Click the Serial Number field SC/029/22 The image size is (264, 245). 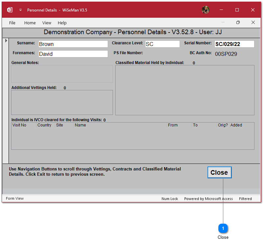[x=234, y=44]
